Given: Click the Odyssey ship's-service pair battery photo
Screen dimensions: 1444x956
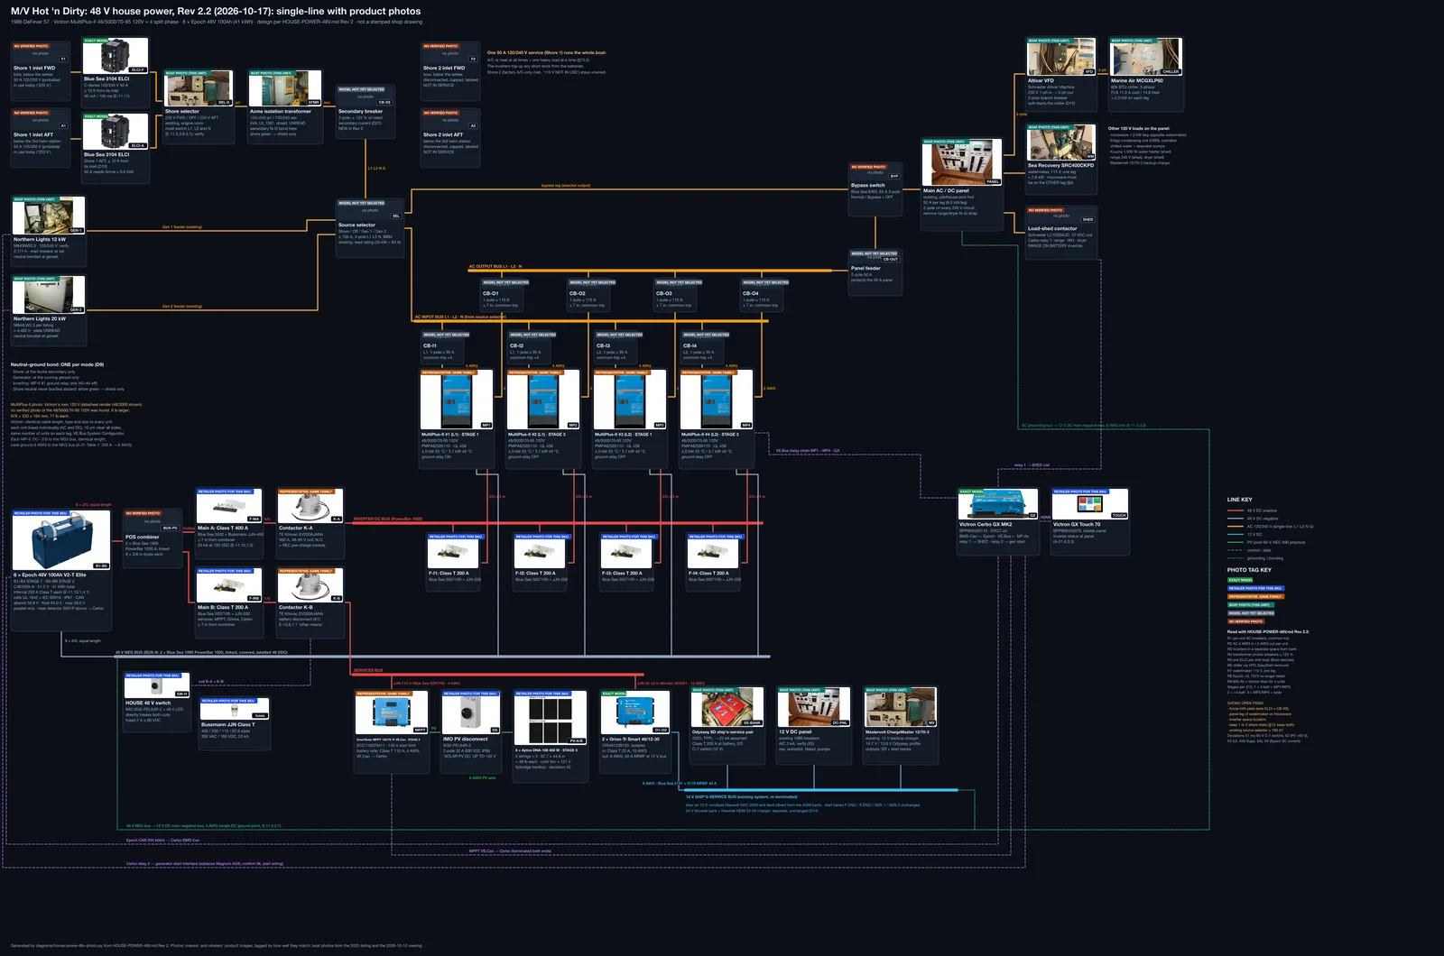Looking at the screenshot, I should pos(727,708).
